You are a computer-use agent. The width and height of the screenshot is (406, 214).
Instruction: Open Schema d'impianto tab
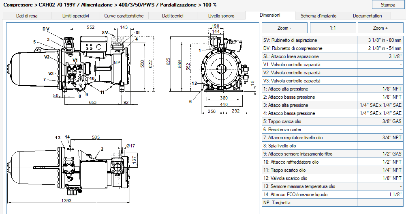pyautogui.click(x=318, y=16)
